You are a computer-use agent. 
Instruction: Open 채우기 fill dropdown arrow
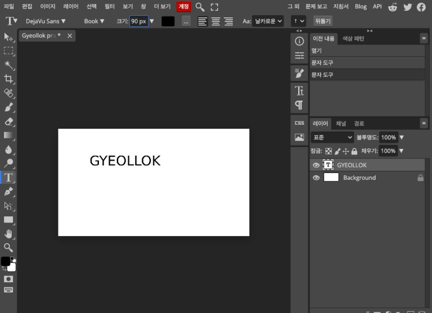(x=401, y=151)
